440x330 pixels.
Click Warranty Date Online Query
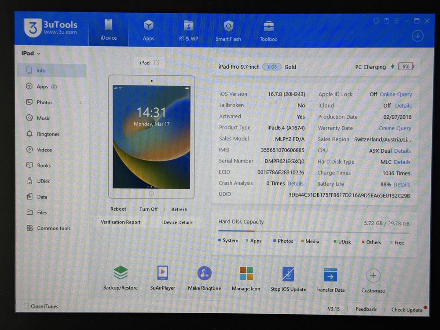395,128
